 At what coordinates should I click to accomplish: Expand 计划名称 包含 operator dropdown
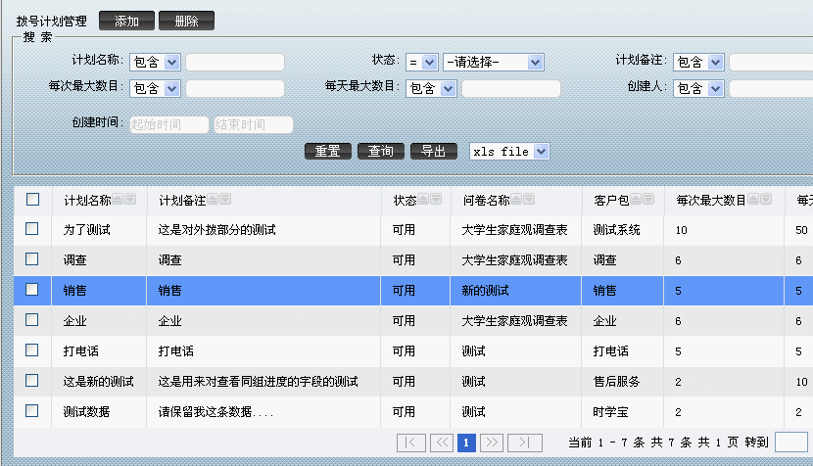point(154,63)
